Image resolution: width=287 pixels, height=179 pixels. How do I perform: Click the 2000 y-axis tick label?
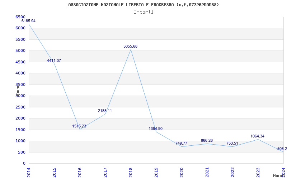(20, 118)
